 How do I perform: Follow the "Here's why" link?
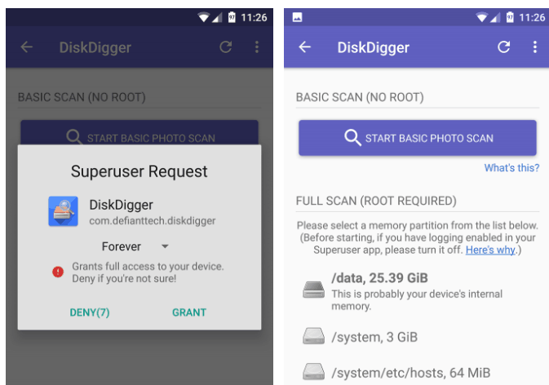coord(490,250)
